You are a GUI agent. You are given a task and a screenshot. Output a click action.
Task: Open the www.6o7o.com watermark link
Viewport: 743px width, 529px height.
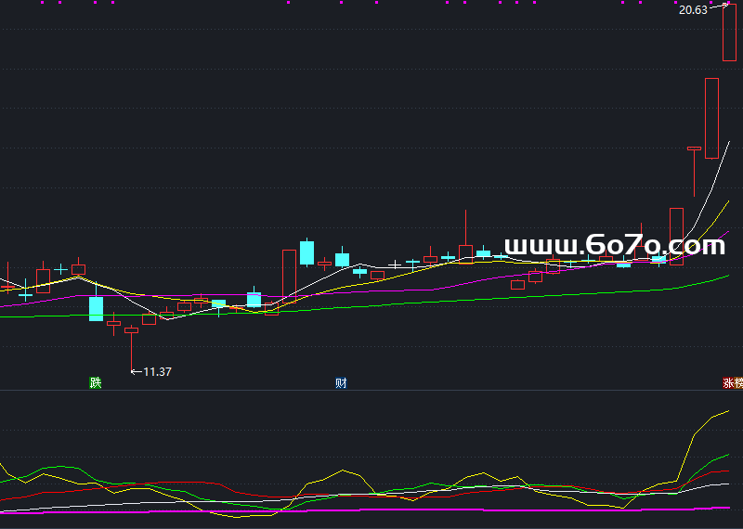614,246
